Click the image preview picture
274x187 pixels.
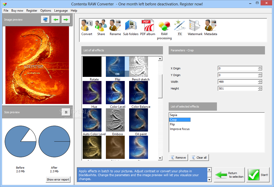[37, 65]
